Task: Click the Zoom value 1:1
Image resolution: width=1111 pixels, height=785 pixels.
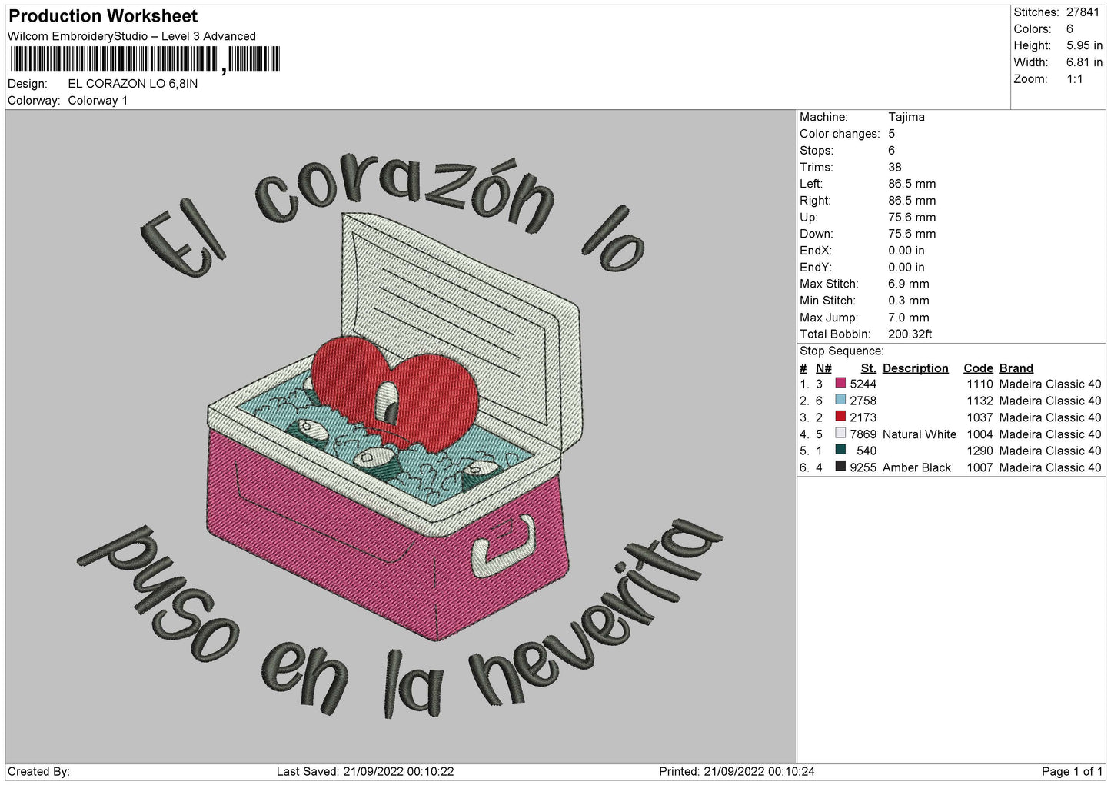Action: click(1074, 79)
